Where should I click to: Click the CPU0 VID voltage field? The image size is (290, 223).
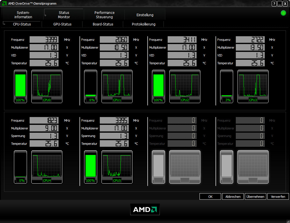click(x=44, y=55)
